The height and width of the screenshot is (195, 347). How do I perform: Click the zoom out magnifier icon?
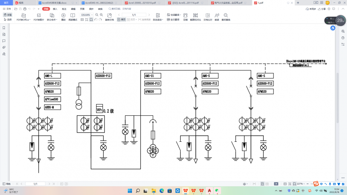point(97,15)
